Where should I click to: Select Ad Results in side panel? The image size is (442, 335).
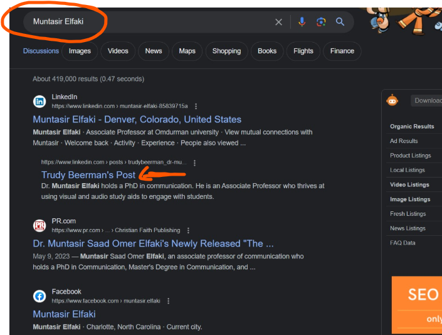tap(404, 141)
